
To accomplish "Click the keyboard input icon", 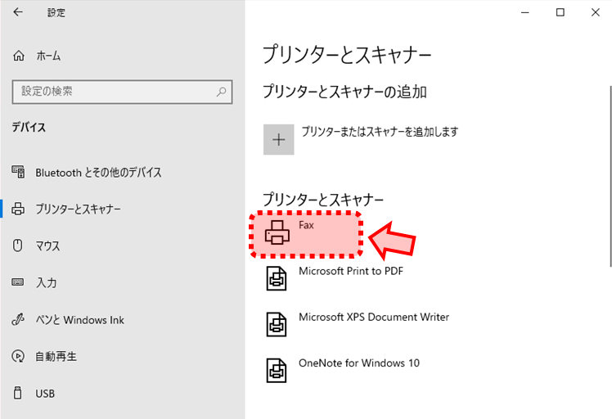I will [19, 282].
